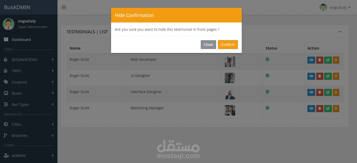Click the Close button in the dialog

click(x=208, y=45)
